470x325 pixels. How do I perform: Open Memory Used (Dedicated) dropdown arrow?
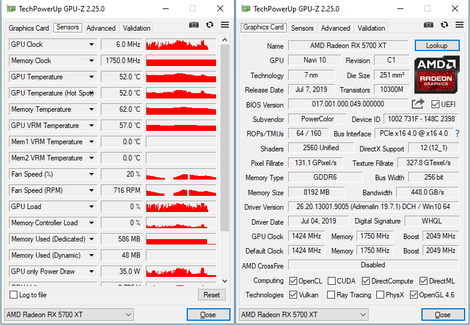click(91, 239)
